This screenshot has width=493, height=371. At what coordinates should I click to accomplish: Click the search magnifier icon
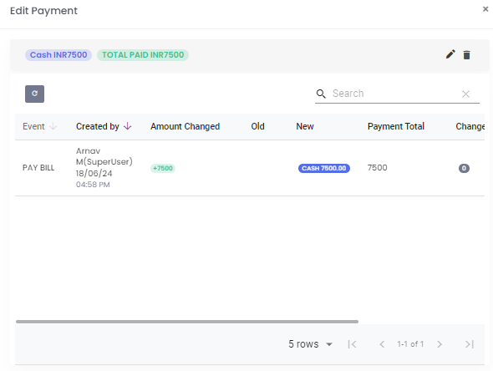(321, 94)
